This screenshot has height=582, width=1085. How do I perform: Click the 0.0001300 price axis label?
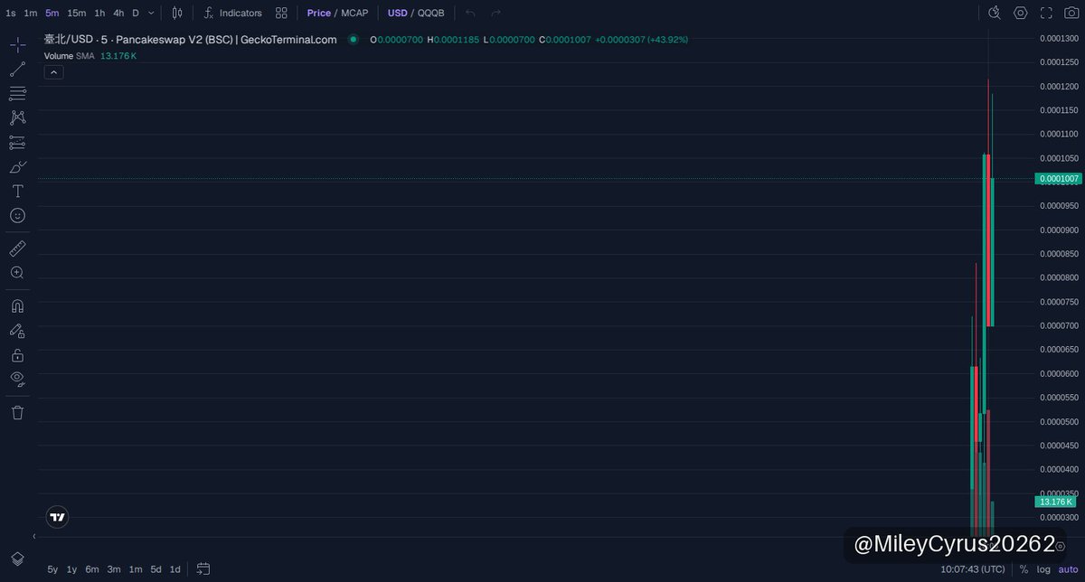tap(1059, 38)
